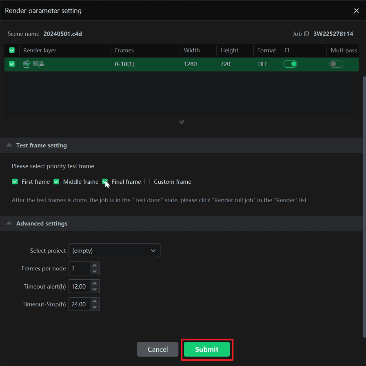Increase Timeout-Stop hours with up arrow
Image resolution: width=366 pixels, height=366 pixels.
(95, 301)
